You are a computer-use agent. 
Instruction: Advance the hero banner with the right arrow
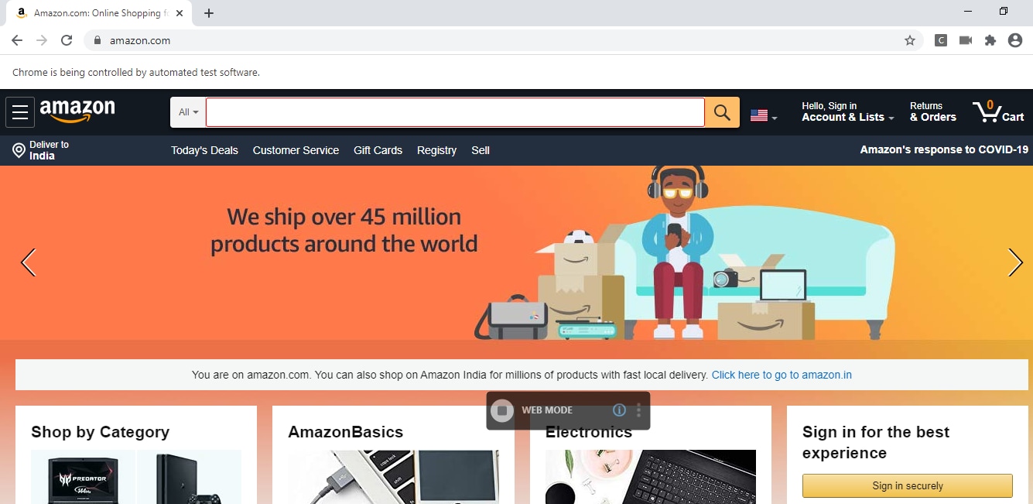[x=1015, y=262]
